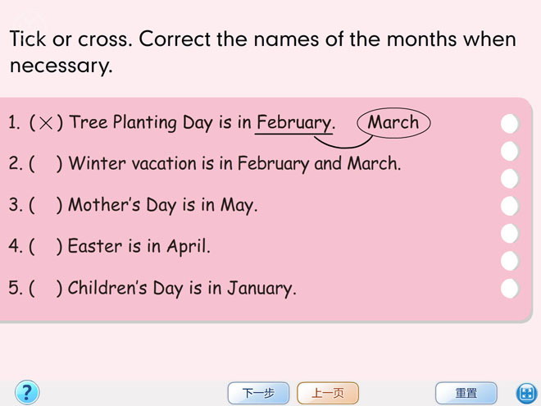
Task: Open the blue question mark help icon
Action: (26, 392)
